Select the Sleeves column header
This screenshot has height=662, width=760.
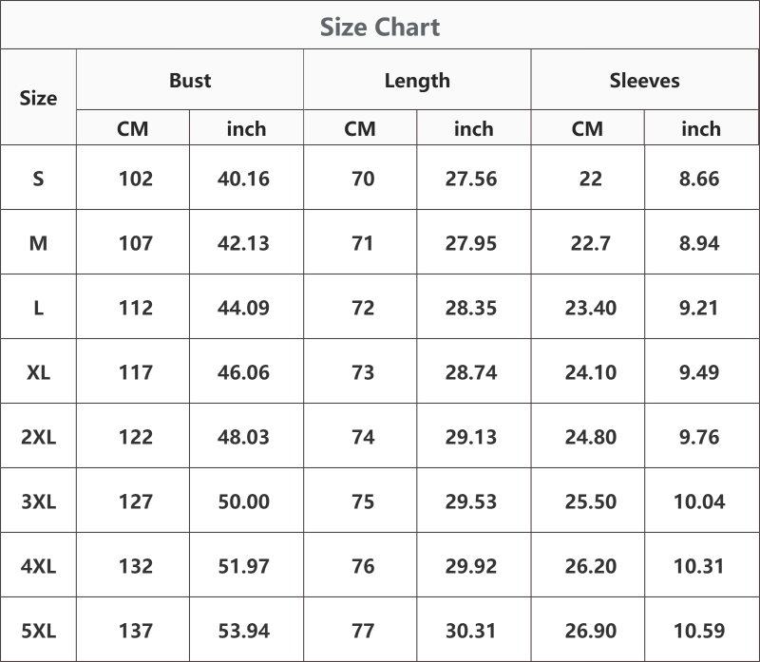(x=645, y=81)
